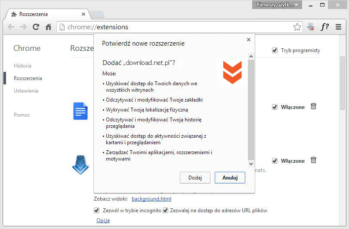
Task: Click the dialog's permissions scrollbar thumb
Action: click(251, 110)
